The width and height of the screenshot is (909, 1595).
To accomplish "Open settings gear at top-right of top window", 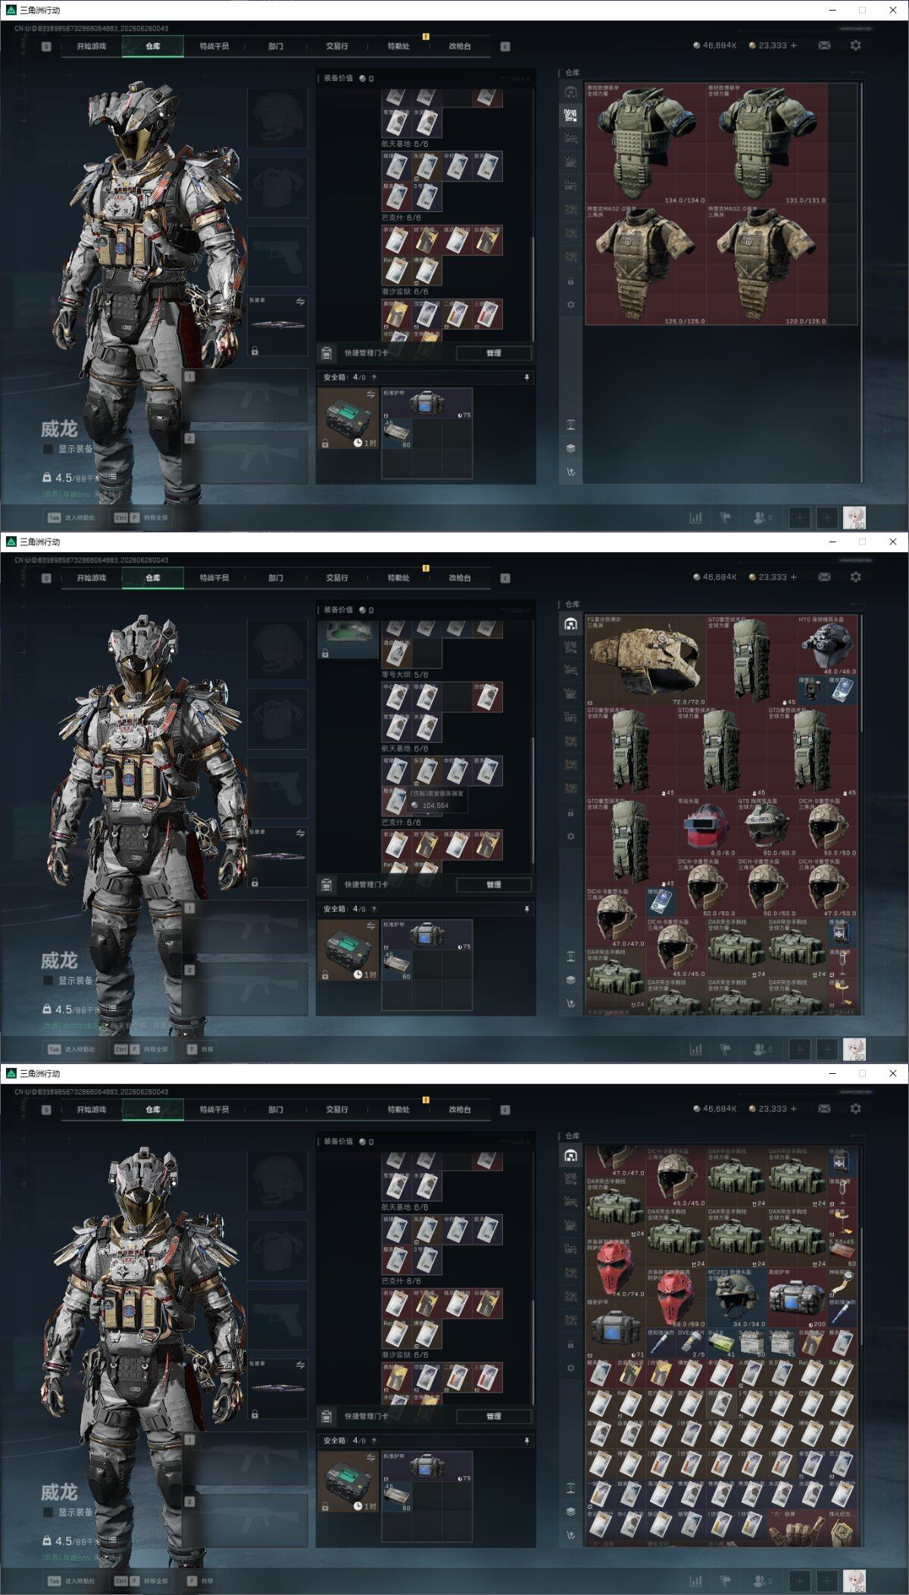I will [855, 45].
